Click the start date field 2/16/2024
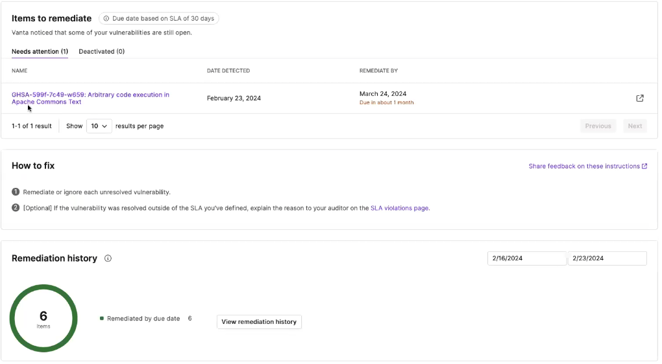This screenshot has width=662, height=364. pos(526,258)
